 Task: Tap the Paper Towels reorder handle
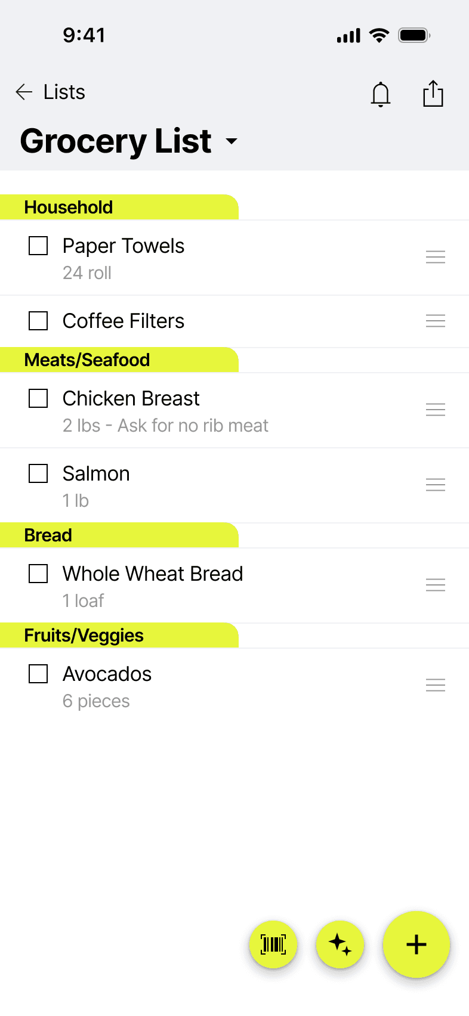pos(436,257)
